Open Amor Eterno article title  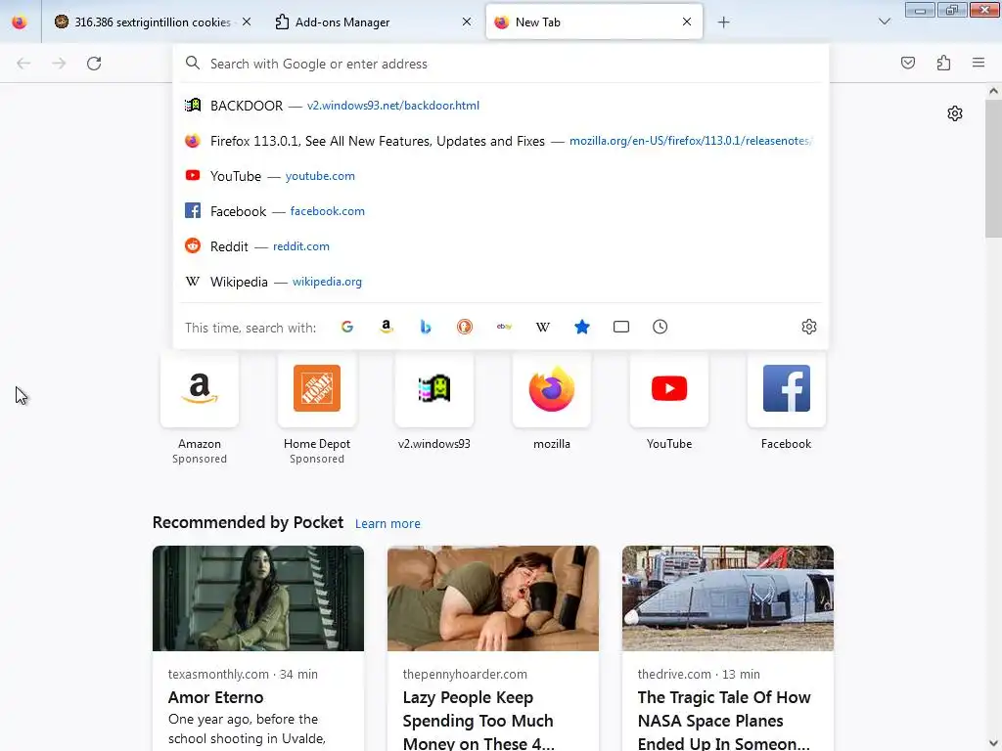[215, 697]
